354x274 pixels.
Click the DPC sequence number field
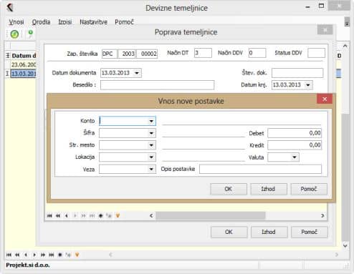110,54
